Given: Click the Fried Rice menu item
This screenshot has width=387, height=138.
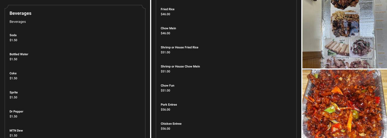Looking at the screenshot, I should click(x=168, y=9).
